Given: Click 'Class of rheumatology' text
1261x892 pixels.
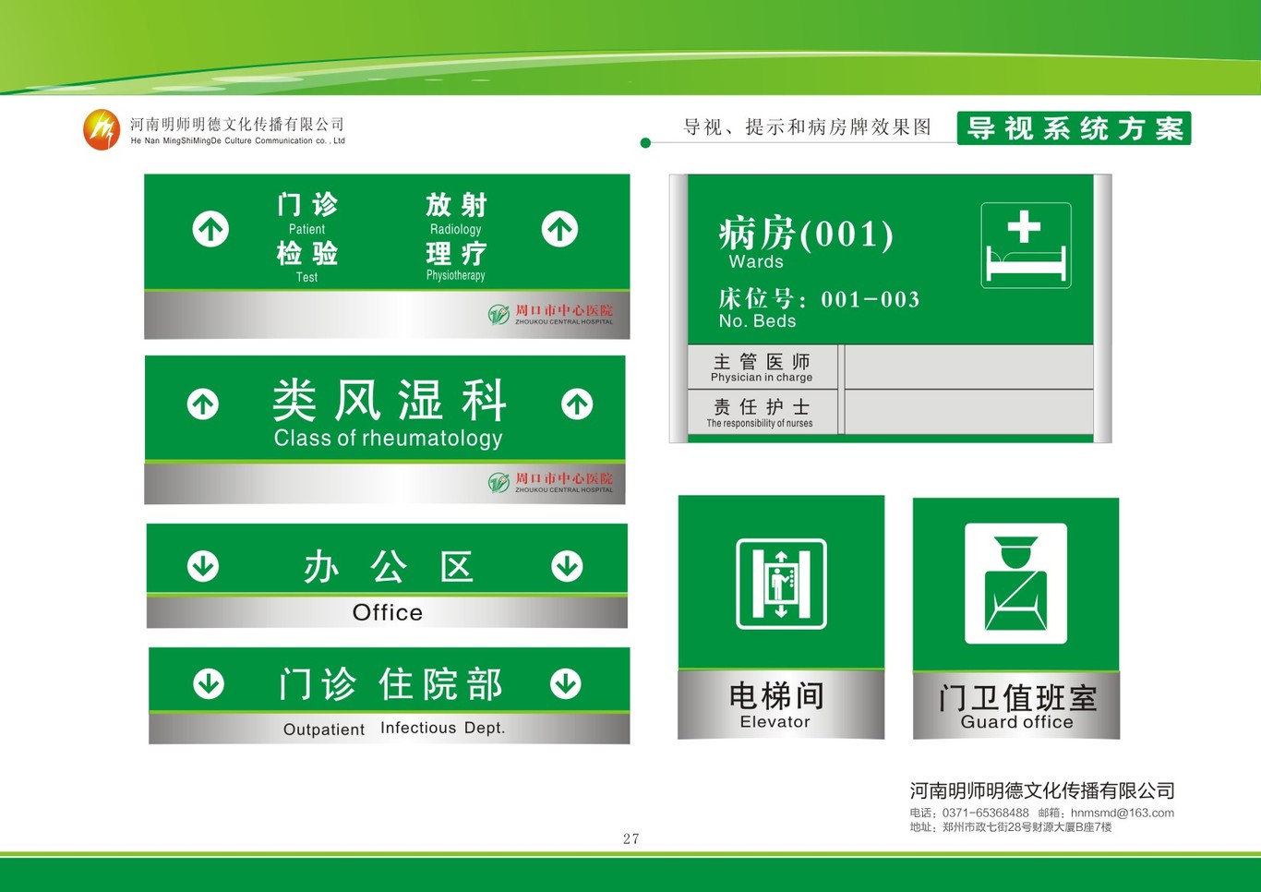Looking at the screenshot, I should (389, 438).
